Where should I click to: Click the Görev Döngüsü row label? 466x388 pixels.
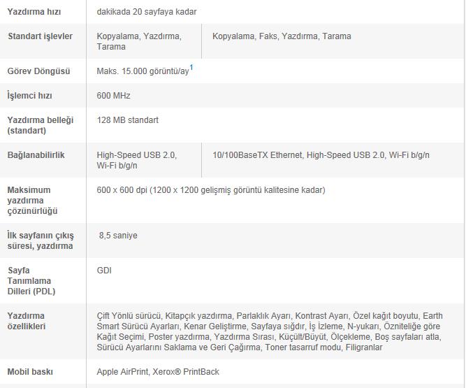[x=38, y=71]
